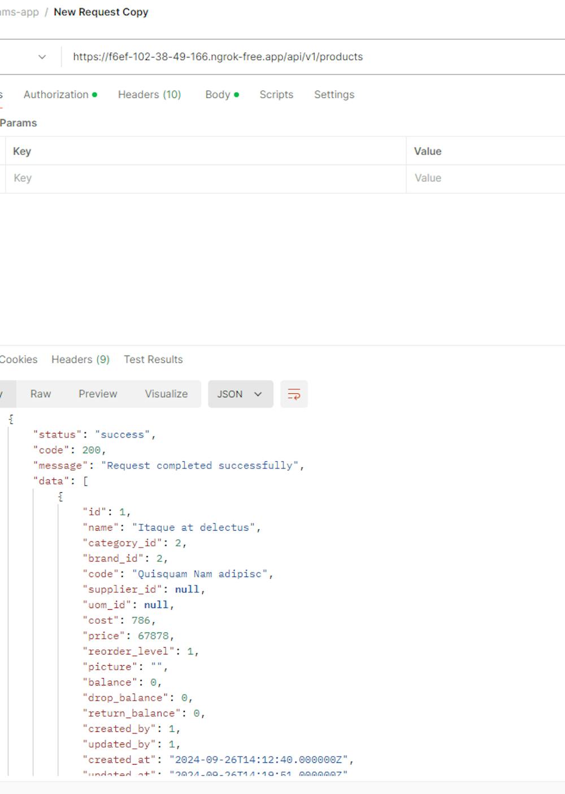Open the HTTP method dropdown chevron
This screenshot has width=565, height=794.
(x=42, y=57)
